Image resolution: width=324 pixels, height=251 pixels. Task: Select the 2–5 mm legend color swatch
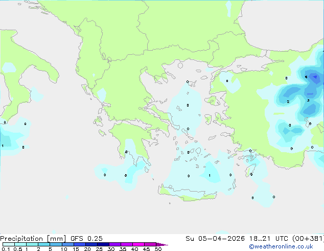click(x=44, y=244)
